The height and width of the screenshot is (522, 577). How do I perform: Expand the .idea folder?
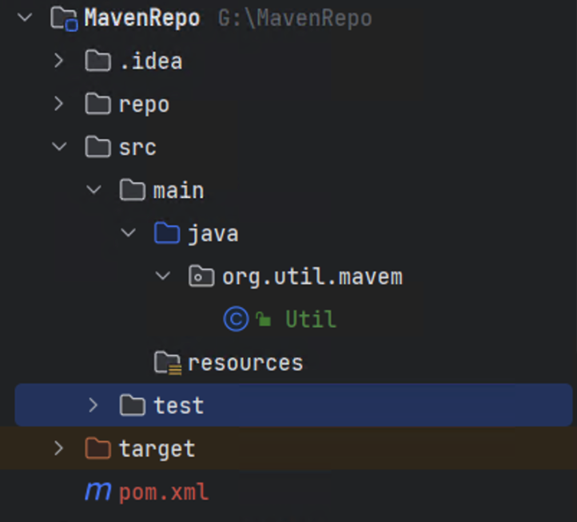59,61
